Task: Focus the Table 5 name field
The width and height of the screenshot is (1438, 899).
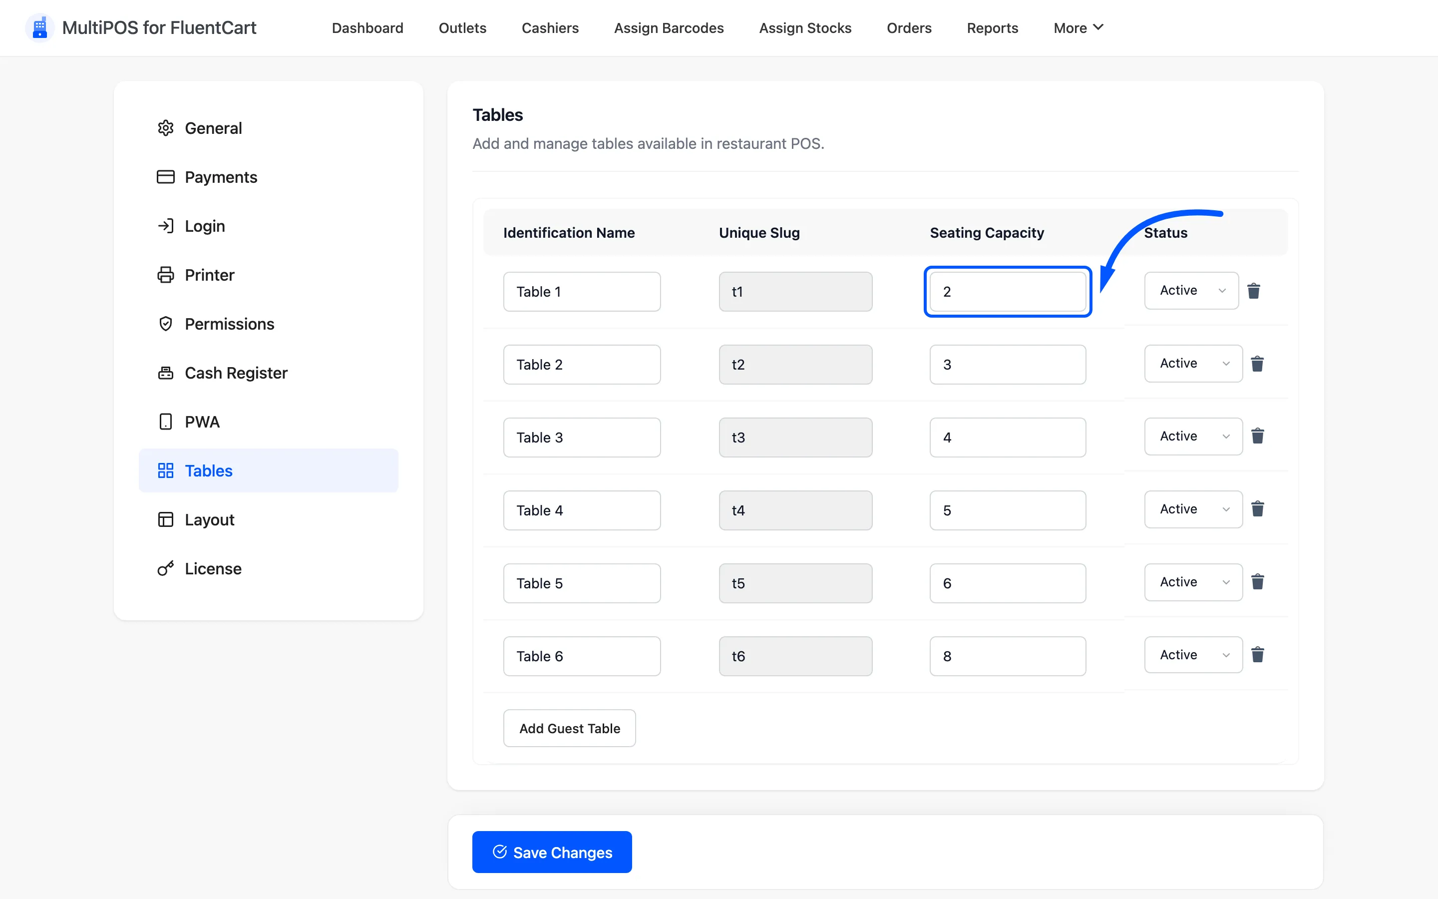Action: click(582, 583)
